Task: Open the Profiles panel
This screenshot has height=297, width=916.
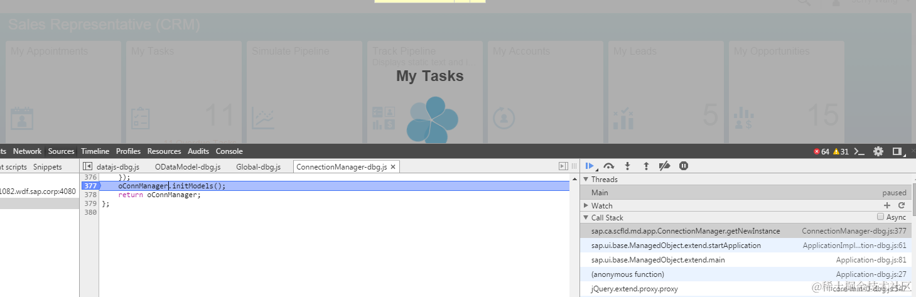Action: (128, 151)
